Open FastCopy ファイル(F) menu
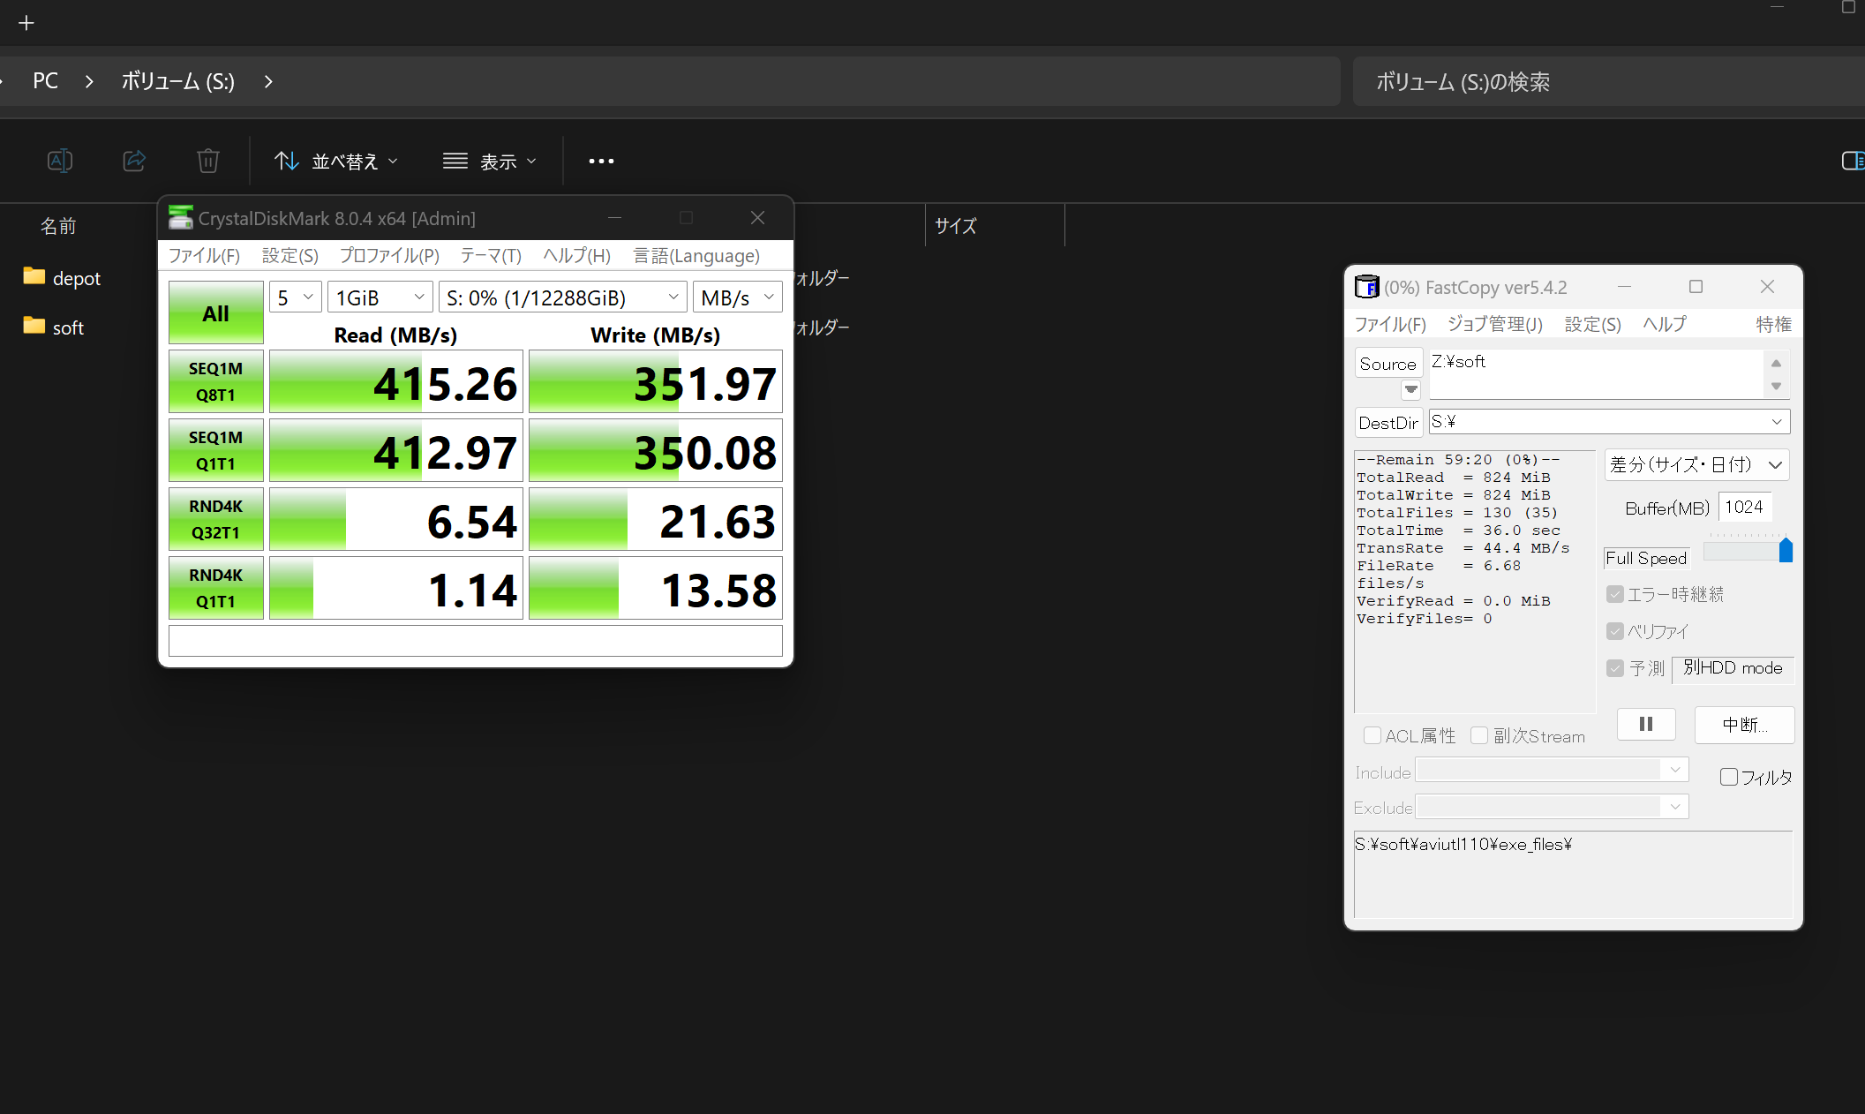The width and height of the screenshot is (1865, 1114). pyautogui.click(x=1390, y=324)
